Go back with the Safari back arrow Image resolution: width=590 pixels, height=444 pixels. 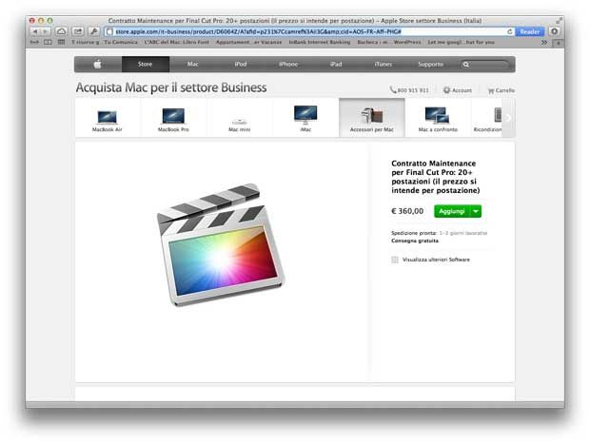tap(35, 31)
